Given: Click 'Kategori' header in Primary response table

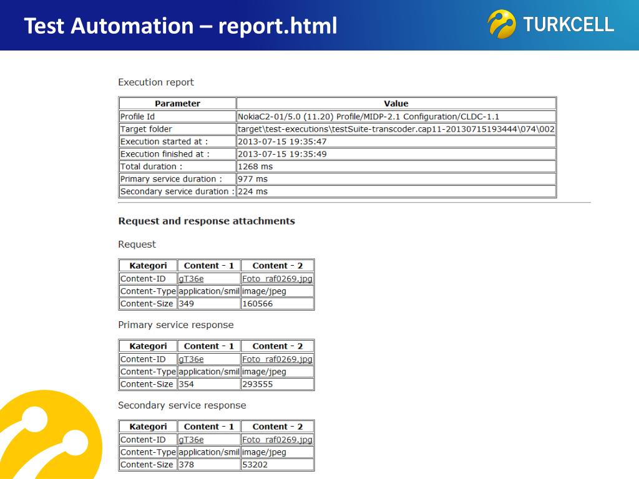Looking at the screenshot, I should tap(149, 346).
